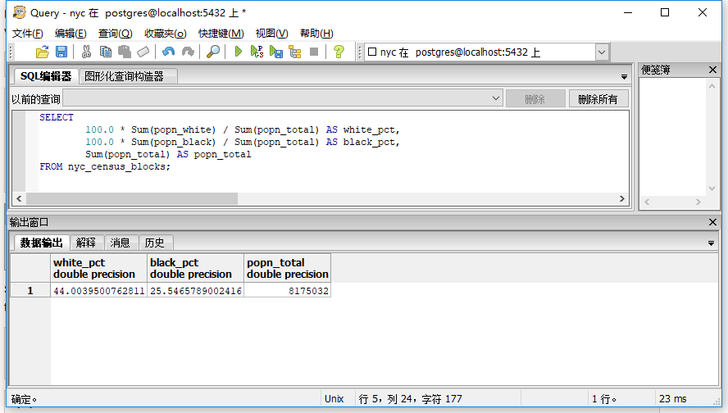Open the File menu
Image resolution: width=728 pixels, height=413 pixels.
[27, 34]
